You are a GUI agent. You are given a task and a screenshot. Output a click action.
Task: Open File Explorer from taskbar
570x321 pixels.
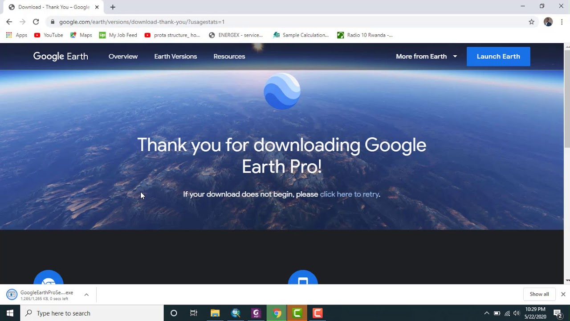point(215,313)
